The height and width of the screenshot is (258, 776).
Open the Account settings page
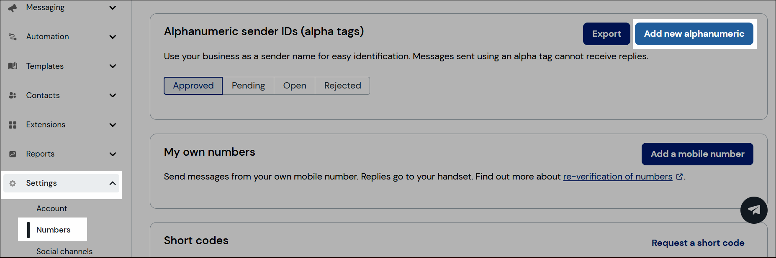tap(51, 208)
